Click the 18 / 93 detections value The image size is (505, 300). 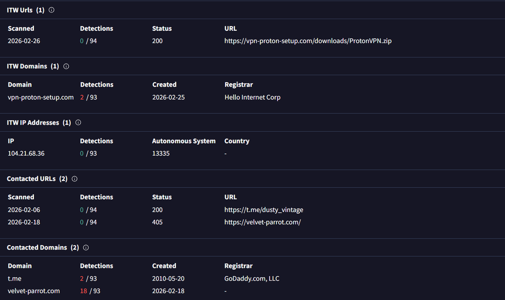(x=90, y=291)
